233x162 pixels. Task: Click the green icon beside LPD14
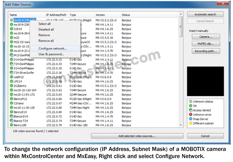11,81
